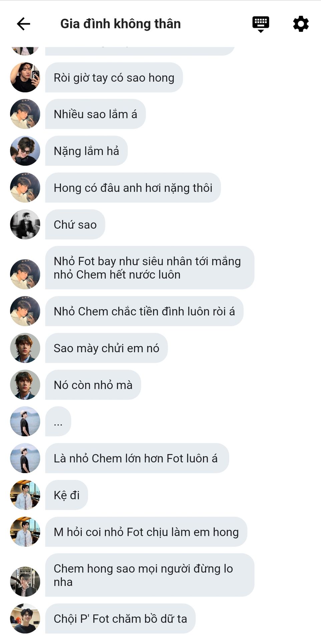
Task: Hide keyboard using keyboard icon
Action: coord(261,24)
